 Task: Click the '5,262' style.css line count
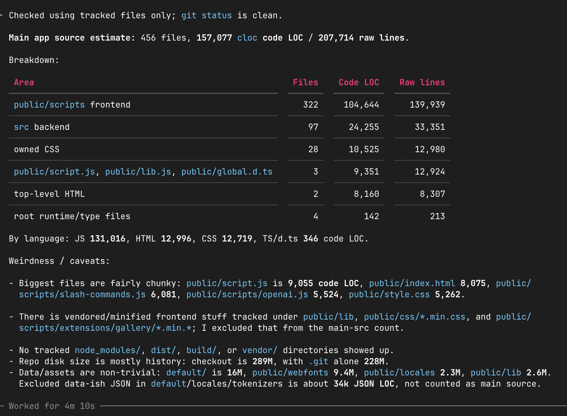pos(448,295)
